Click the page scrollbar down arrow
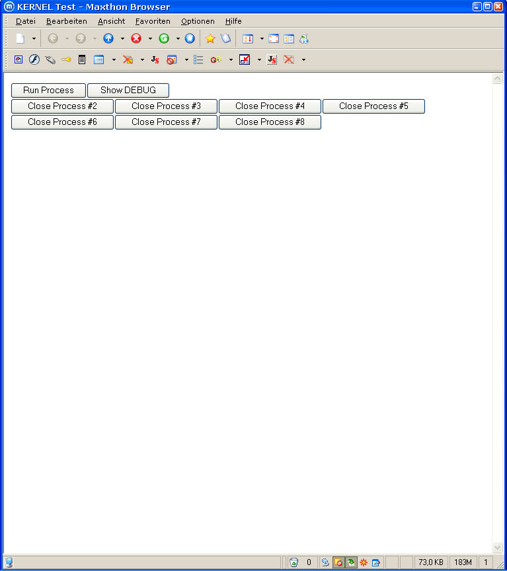Image resolution: width=507 pixels, height=571 pixels. pos(498,547)
